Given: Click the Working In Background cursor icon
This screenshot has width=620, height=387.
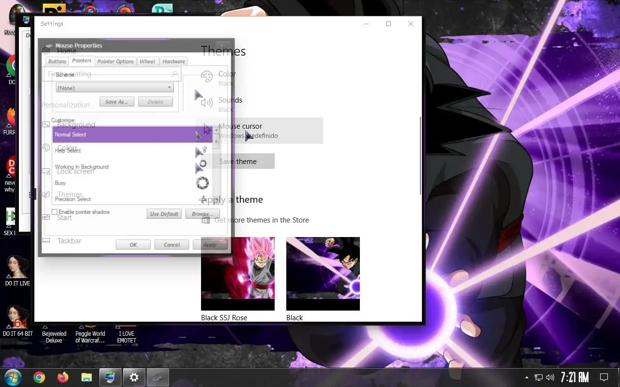Looking at the screenshot, I should click(201, 166).
